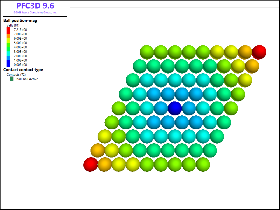Click the Contacts (72) legend entry
The height and width of the screenshot is (210, 280).
tap(16, 75)
